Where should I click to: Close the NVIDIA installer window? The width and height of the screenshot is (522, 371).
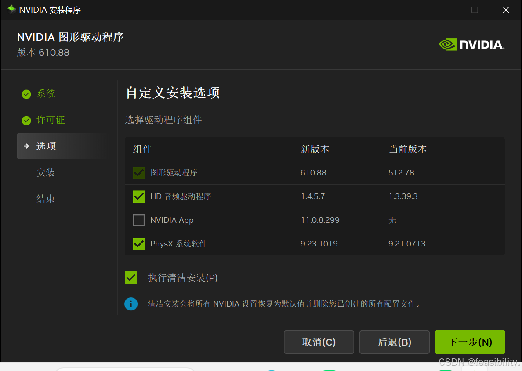click(x=506, y=10)
